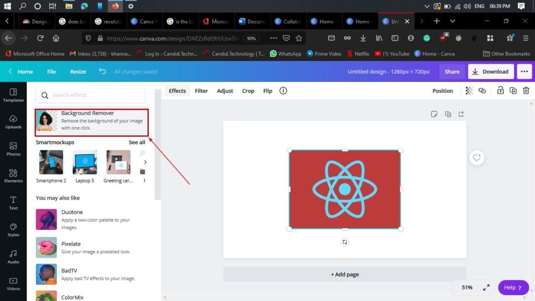Open the Netflix bookmark
The image size is (535, 301).
click(358, 54)
